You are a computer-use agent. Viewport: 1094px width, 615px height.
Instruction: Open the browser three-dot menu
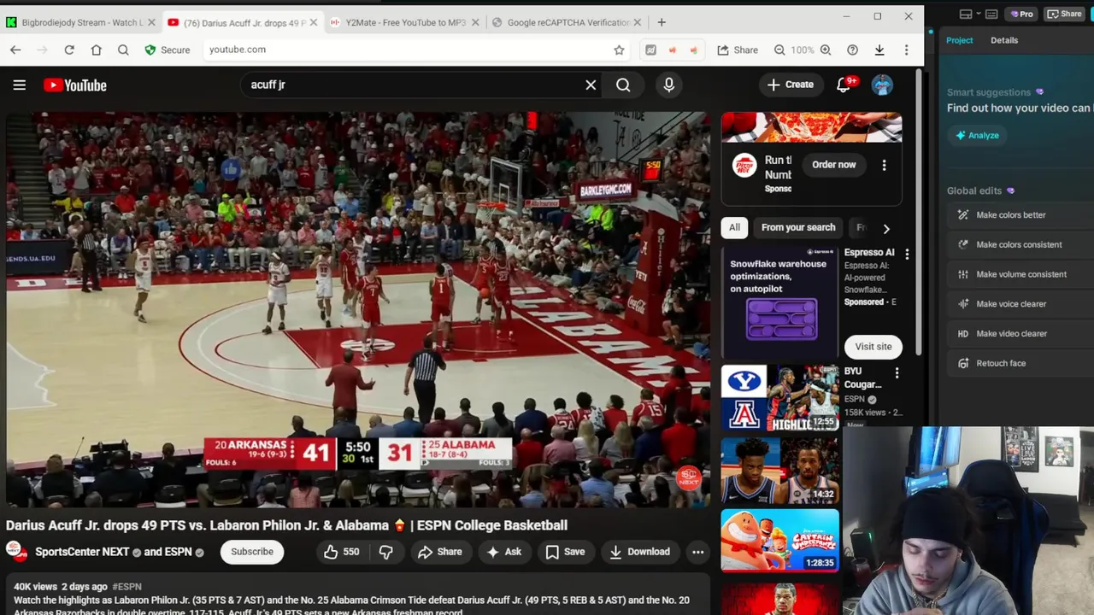click(906, 50)
